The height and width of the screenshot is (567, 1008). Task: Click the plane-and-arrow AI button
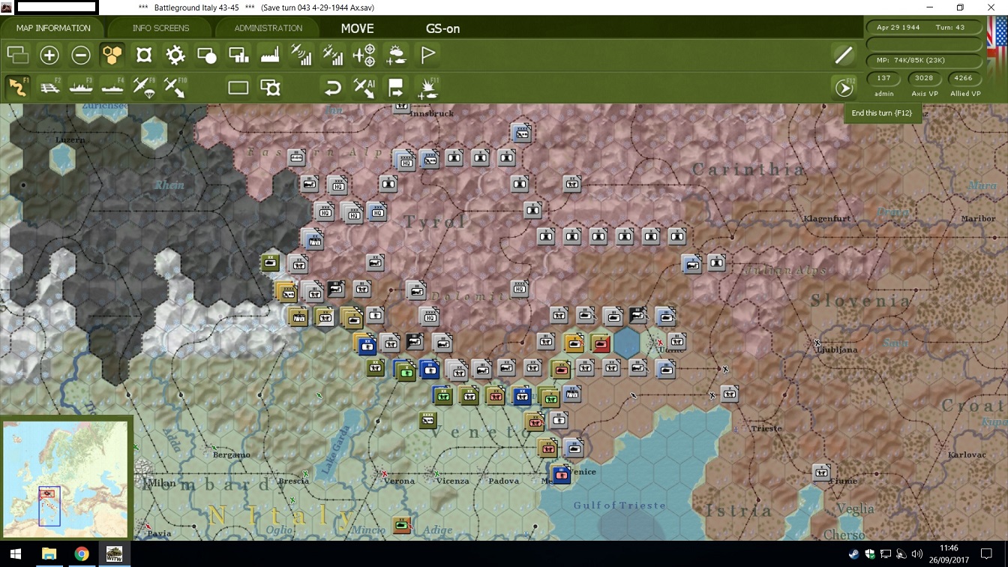364,88
